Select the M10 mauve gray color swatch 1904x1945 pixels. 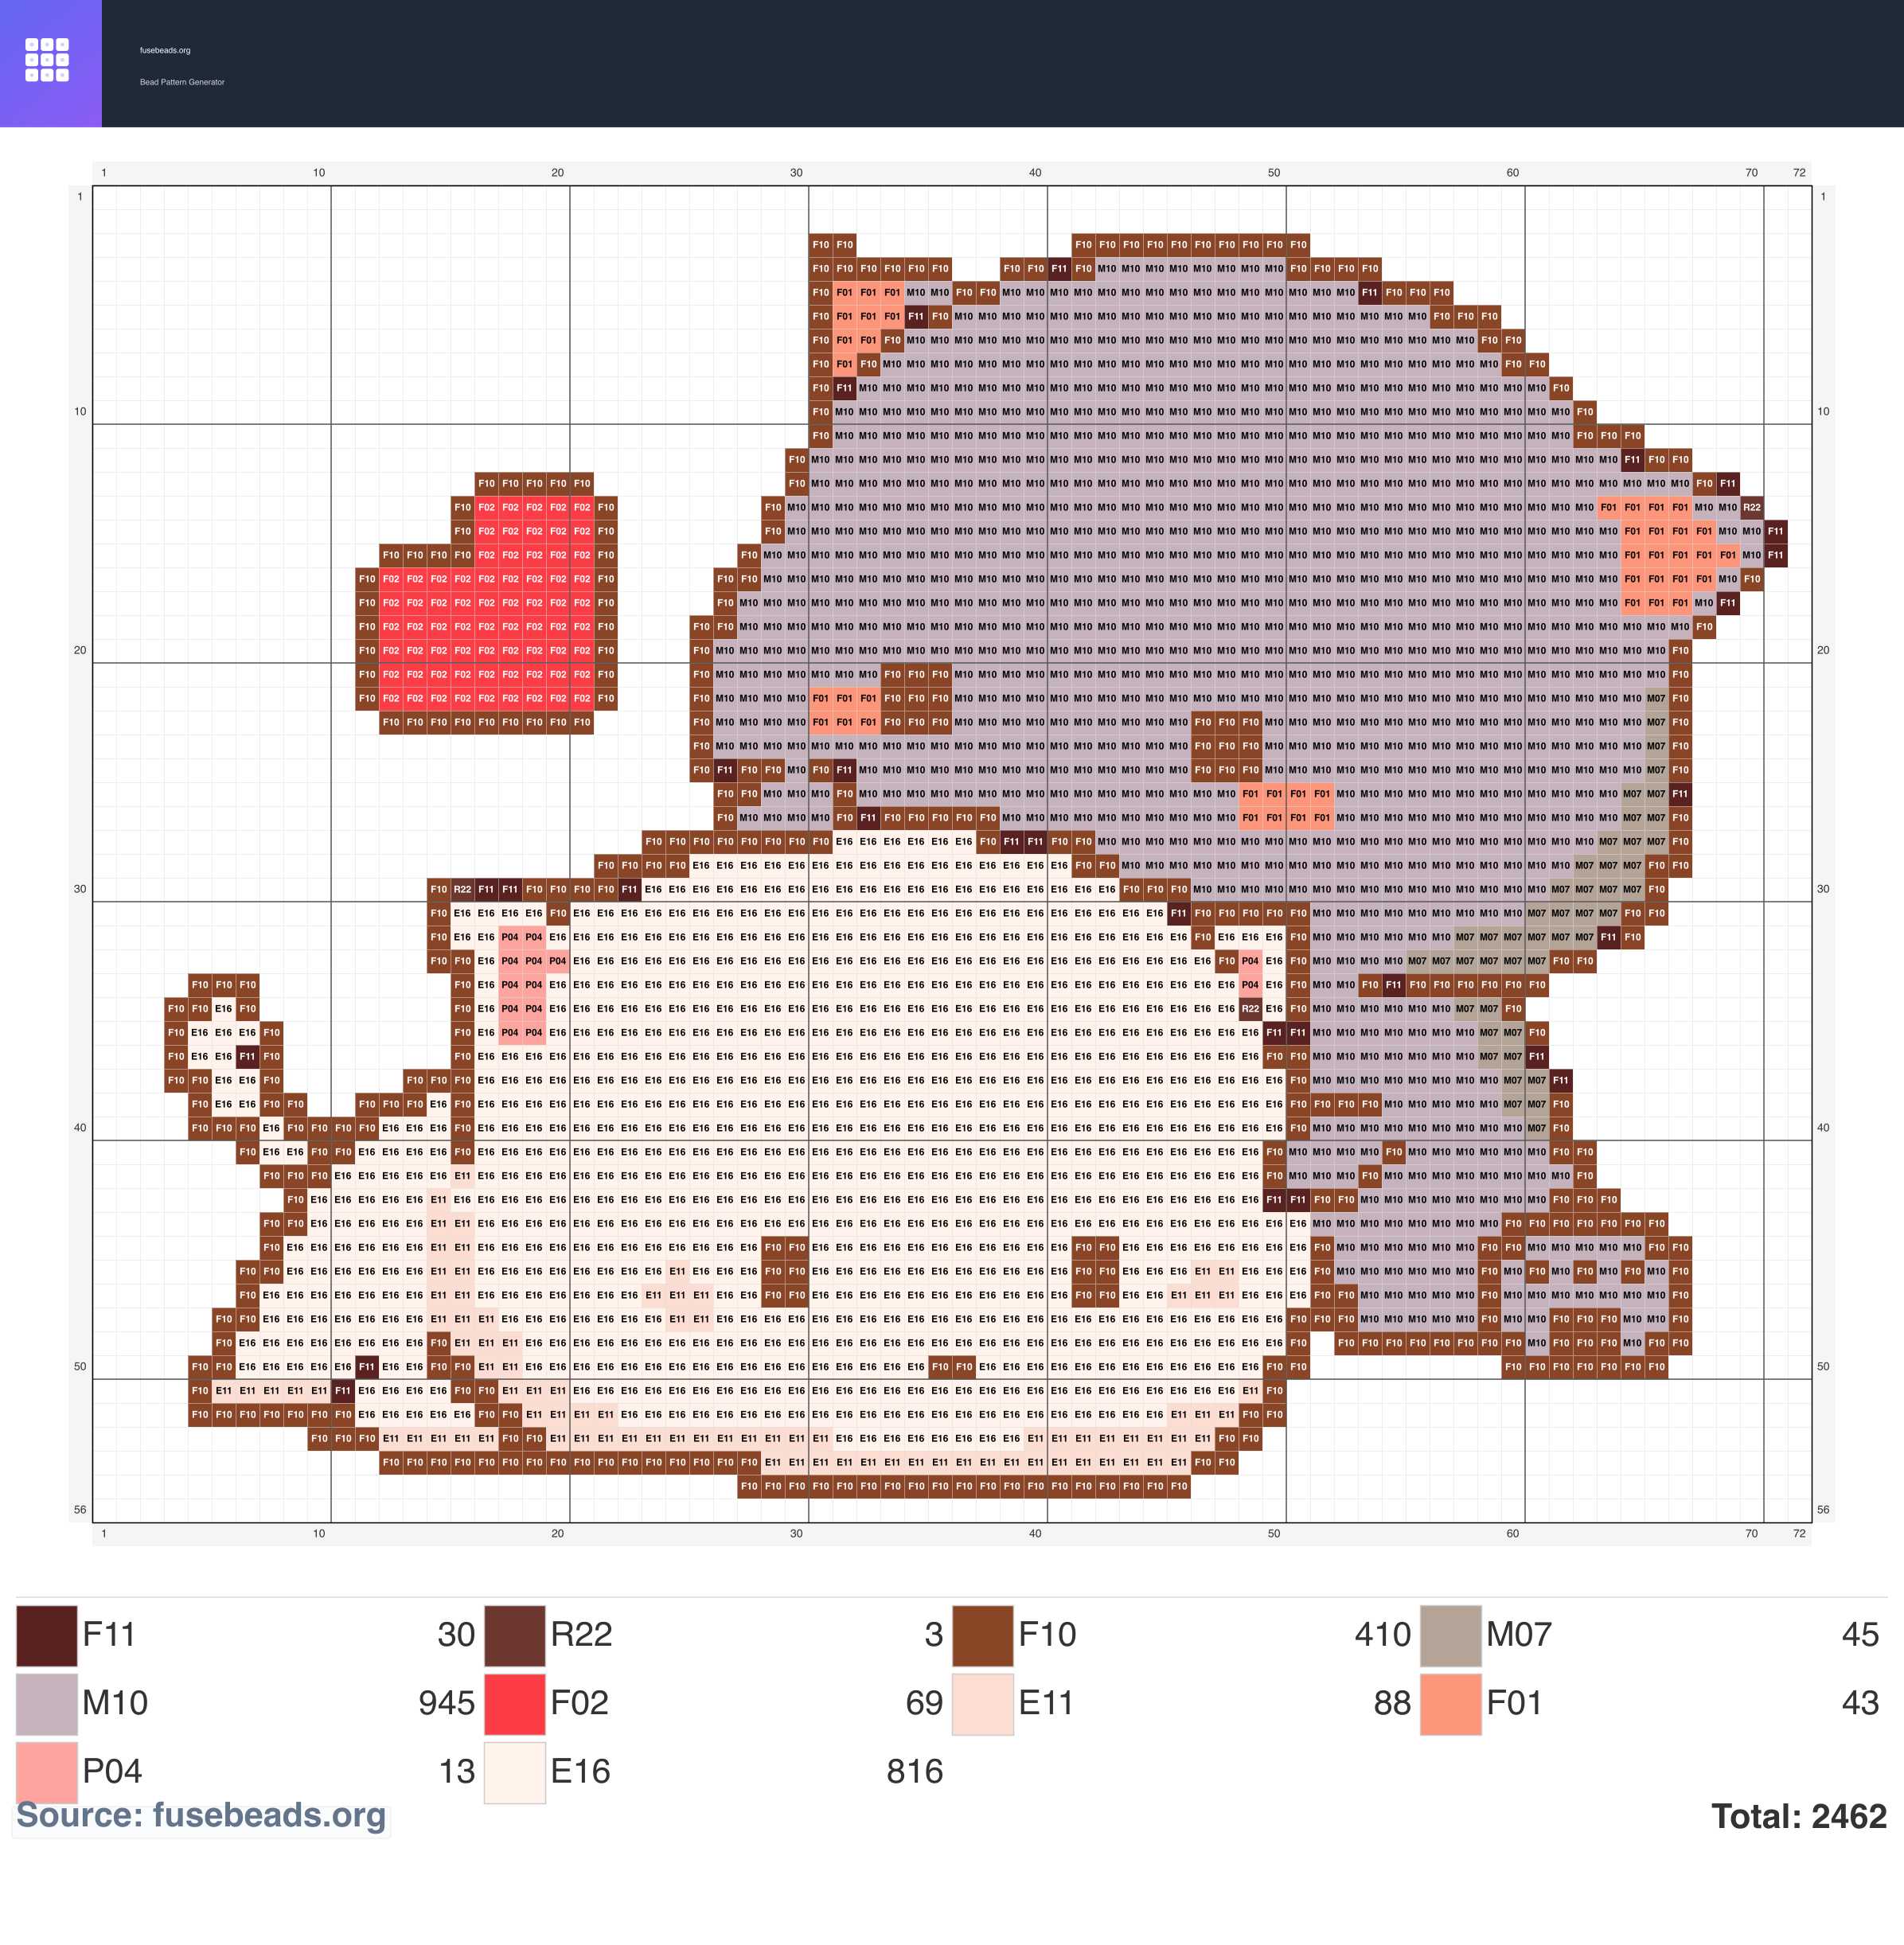click(x=47, y=1704)
